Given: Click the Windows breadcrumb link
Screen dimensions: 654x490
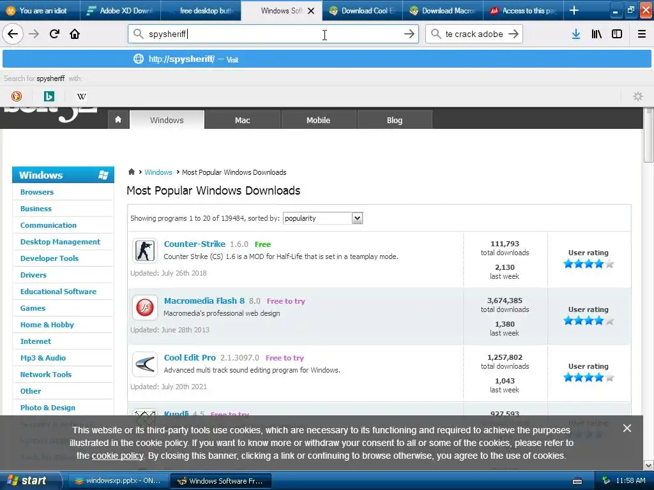Looking at the screenshot, I should (x=158, y=172).
